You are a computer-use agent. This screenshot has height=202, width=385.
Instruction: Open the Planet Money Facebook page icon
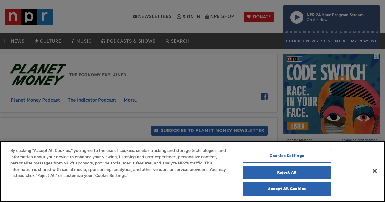pyautogui.click(x=264, y=97)
